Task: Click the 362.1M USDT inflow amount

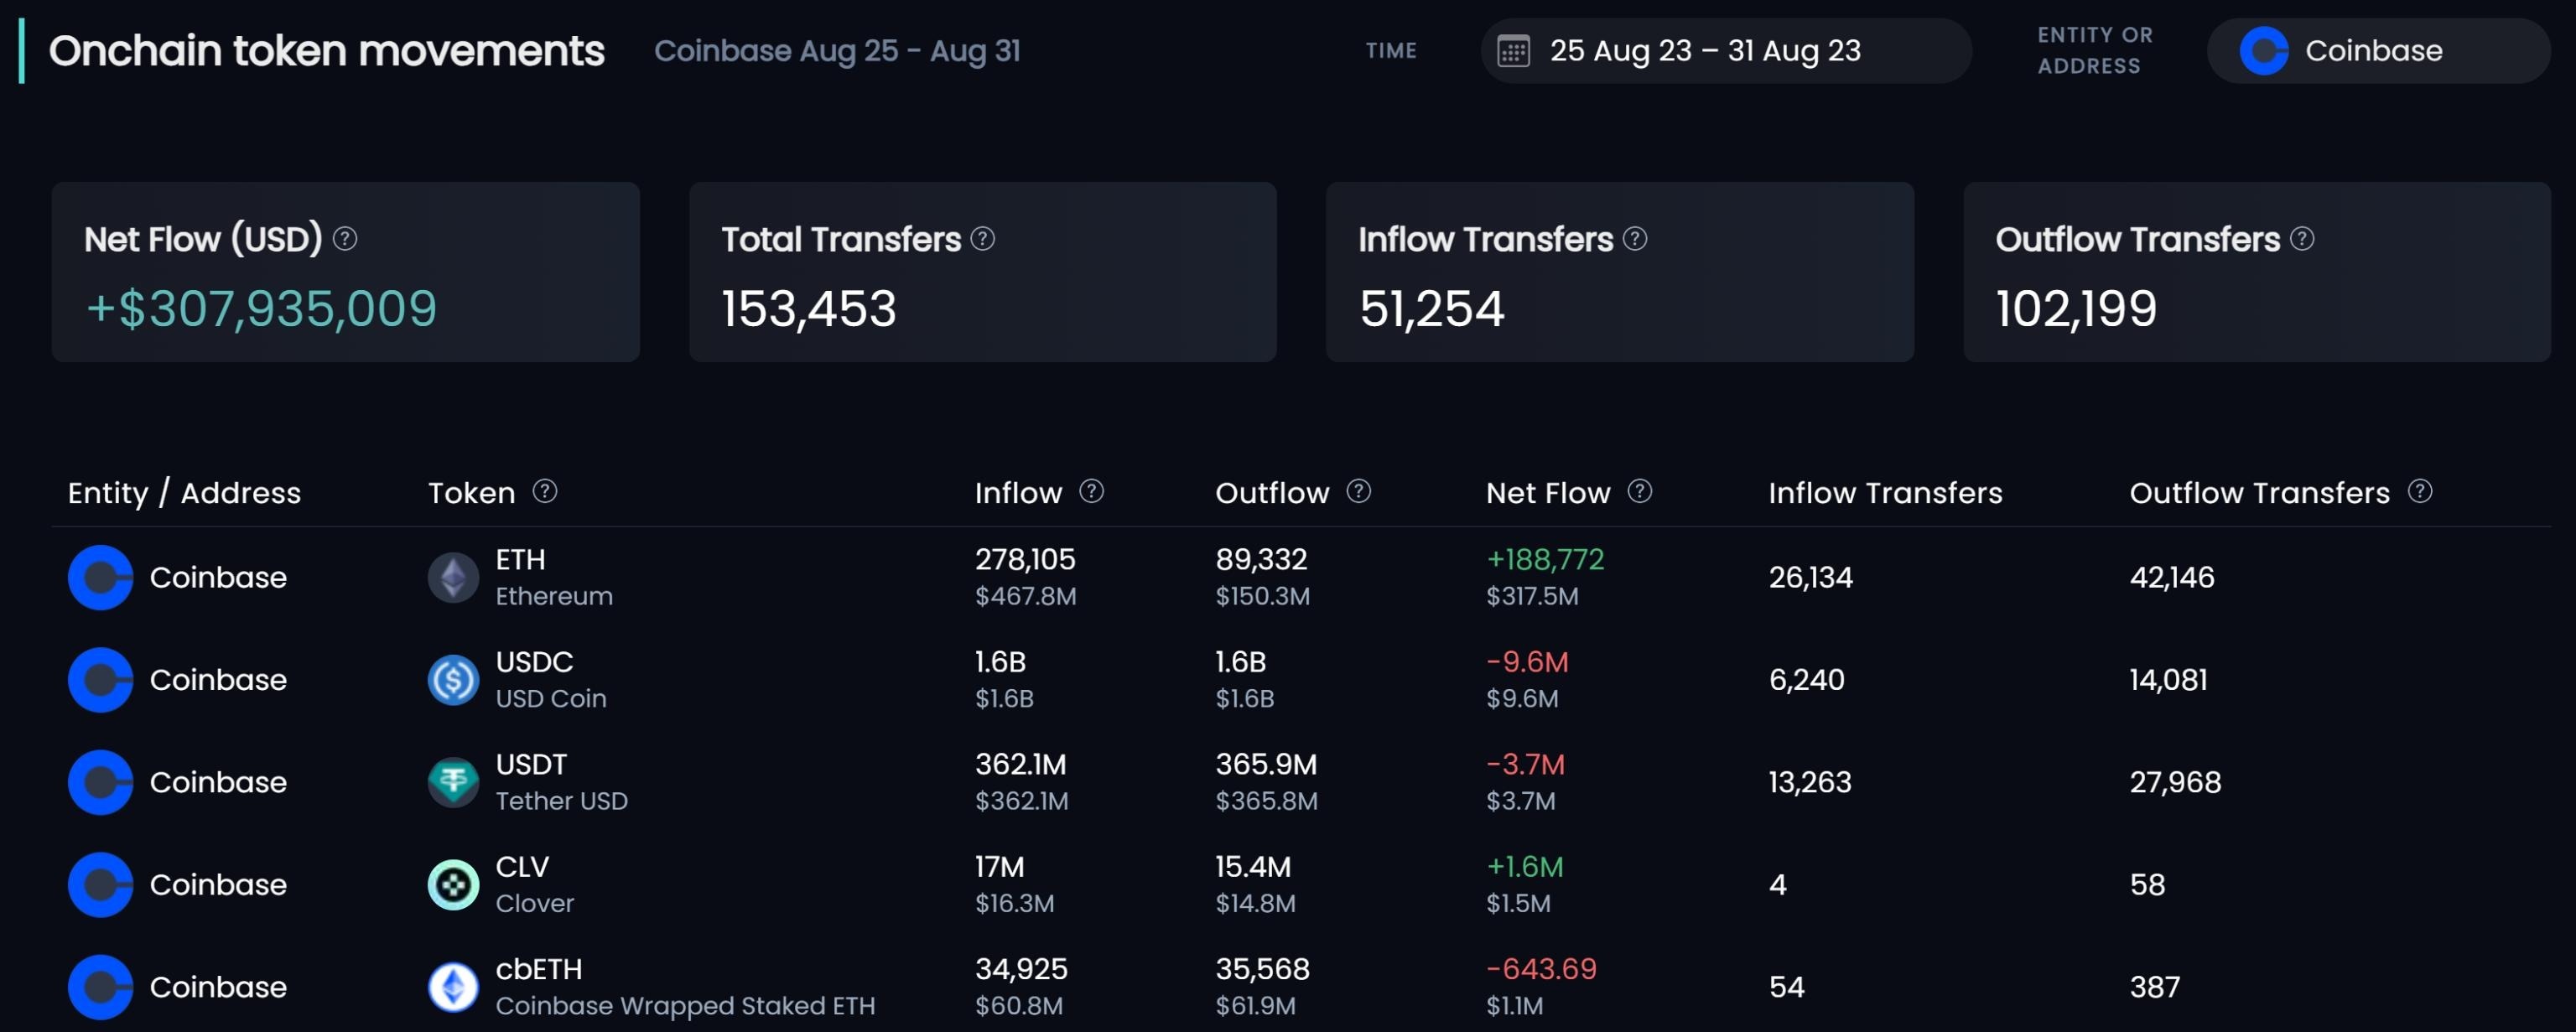Action: coord(1020,764)
